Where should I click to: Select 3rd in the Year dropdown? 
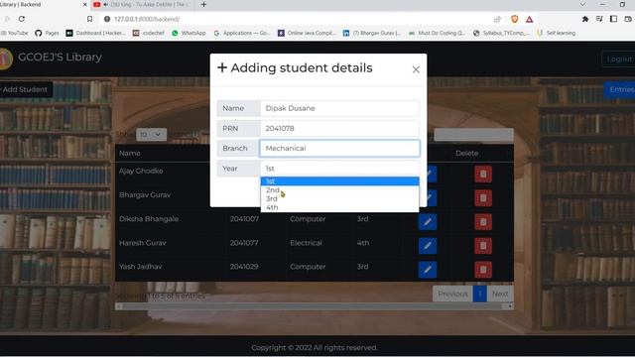pyautogui.click(x=339, y=198)
